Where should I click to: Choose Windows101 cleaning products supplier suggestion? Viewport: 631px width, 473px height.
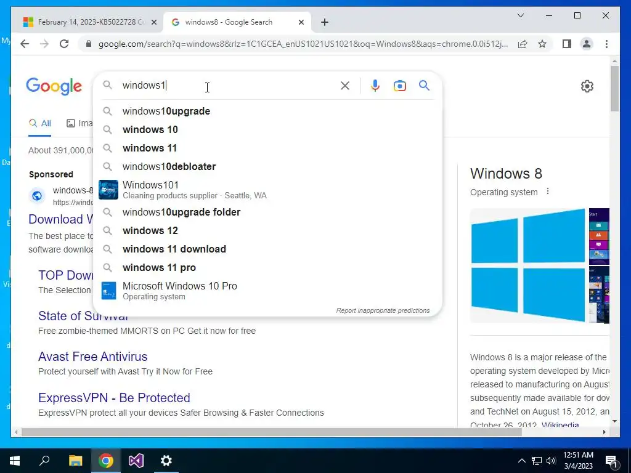tap(267, 190)
